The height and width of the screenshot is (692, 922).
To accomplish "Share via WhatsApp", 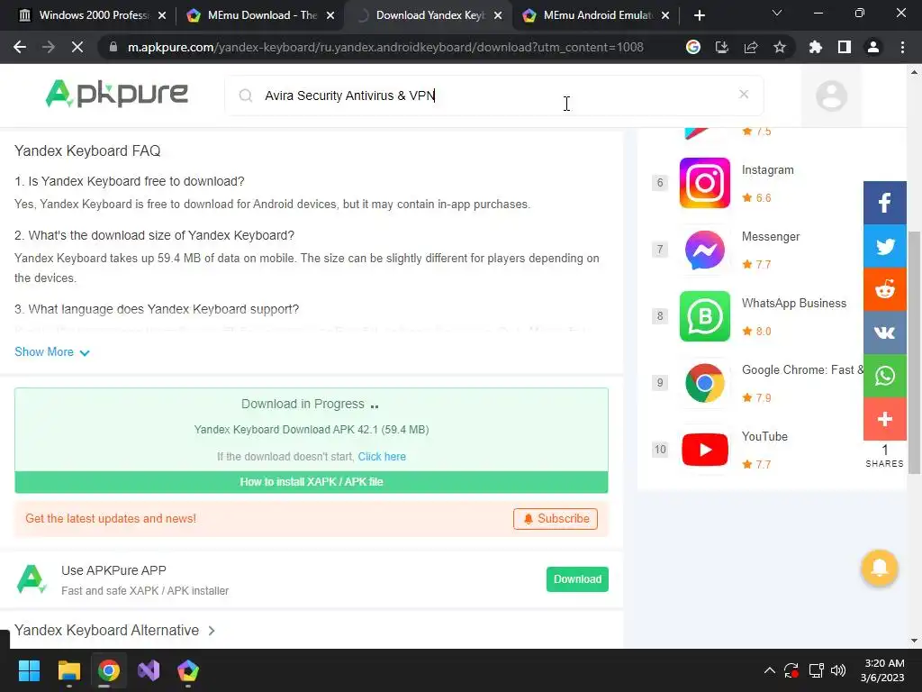I will click(884, 376).
